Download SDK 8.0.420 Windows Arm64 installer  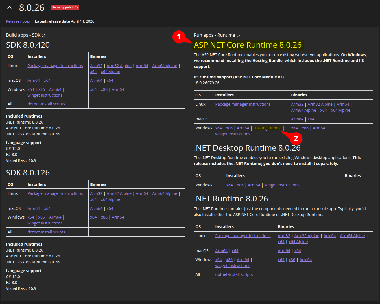click(x=55, y=89)
